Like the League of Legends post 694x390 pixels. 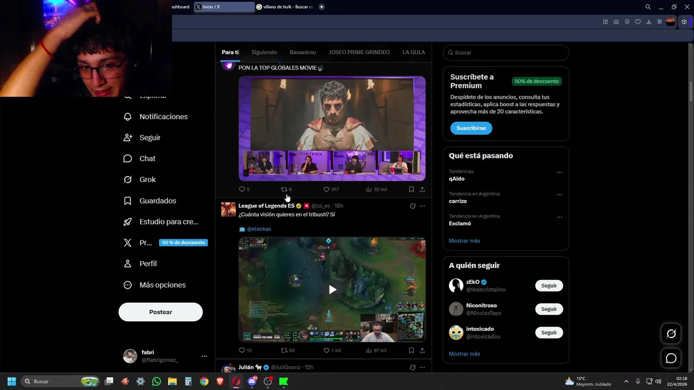tap(332, 350)
